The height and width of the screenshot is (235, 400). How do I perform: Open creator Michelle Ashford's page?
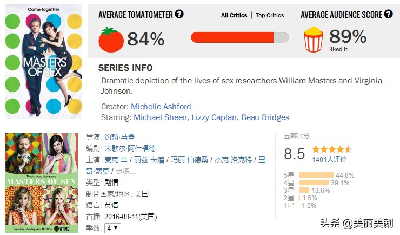(x=161, y=107)
